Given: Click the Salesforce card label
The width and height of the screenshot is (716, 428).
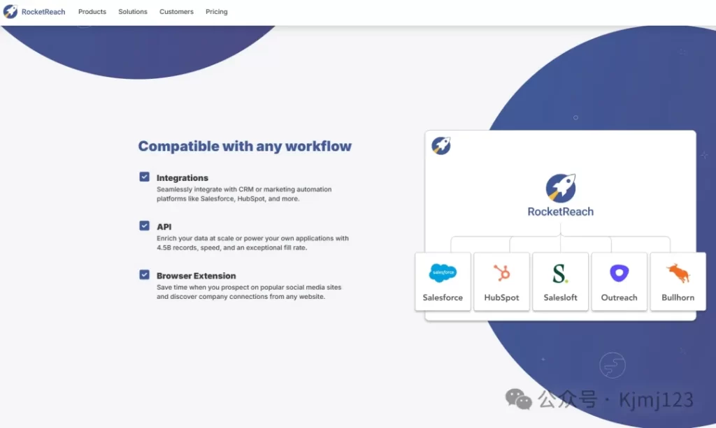Looking at the screenshot, I should point(443,297).
